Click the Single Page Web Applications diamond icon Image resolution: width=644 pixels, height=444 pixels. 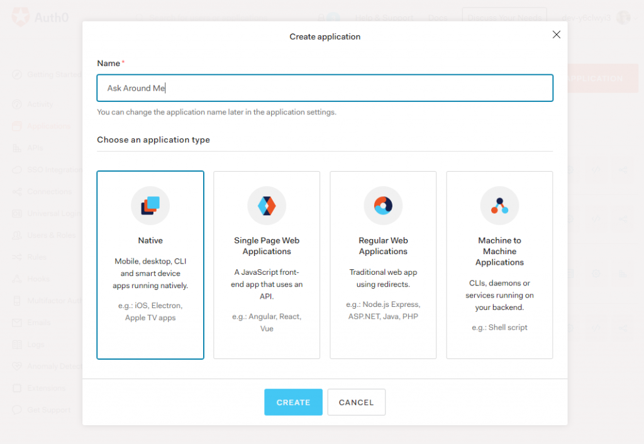pos(267,205)
